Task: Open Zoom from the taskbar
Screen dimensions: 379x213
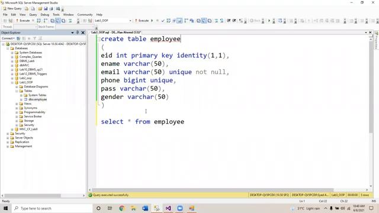Action: [x=180, y=208]
